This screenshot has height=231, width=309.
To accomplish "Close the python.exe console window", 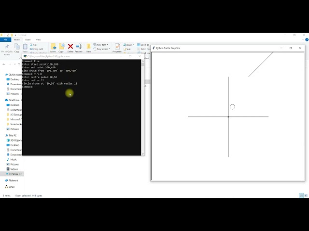I will click(x=140, y=56).
